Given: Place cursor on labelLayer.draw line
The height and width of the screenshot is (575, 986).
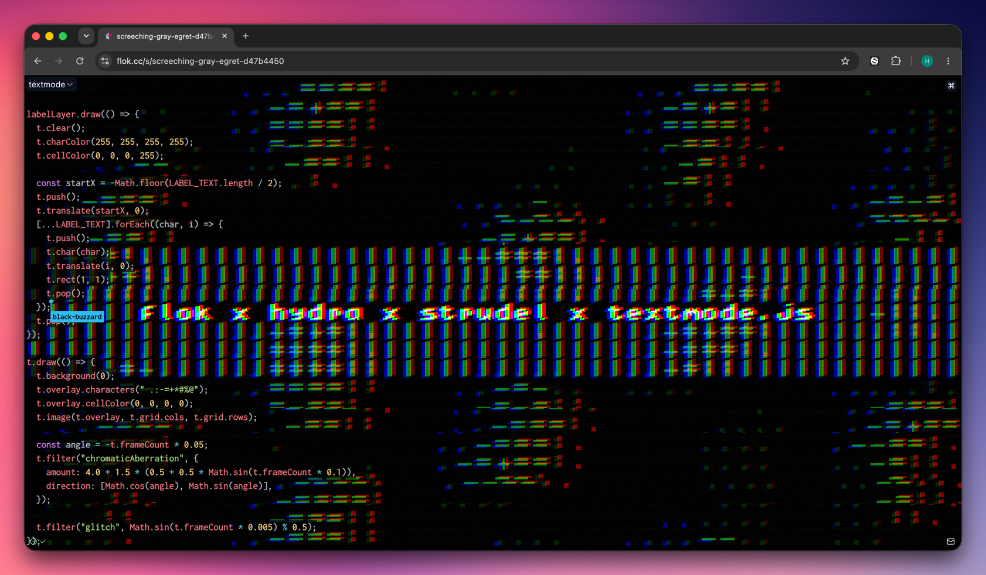Looking at the screenshot, I should (83, 114).
